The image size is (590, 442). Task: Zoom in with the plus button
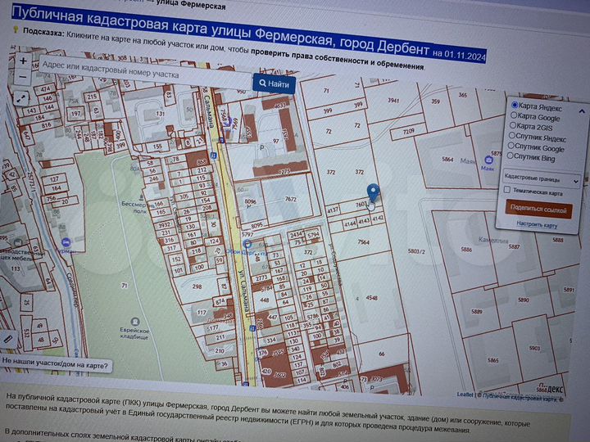point(24,61)
